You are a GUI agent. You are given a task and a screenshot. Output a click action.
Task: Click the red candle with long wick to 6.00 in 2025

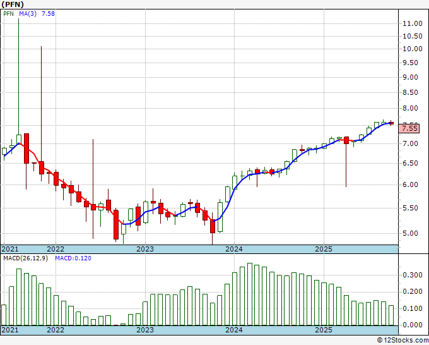(x=346, y=140)
